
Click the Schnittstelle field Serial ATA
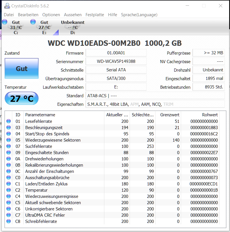pyautogui.click(x=116, y=70)
